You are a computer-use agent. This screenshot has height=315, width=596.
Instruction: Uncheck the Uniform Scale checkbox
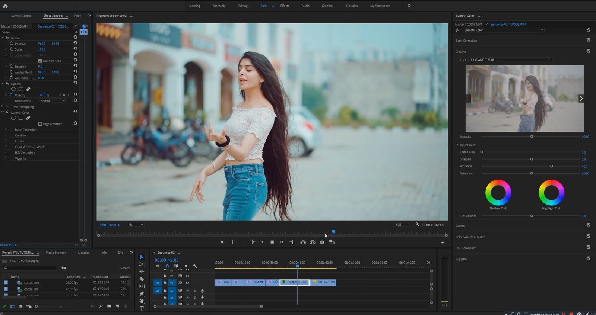[40, 61]
